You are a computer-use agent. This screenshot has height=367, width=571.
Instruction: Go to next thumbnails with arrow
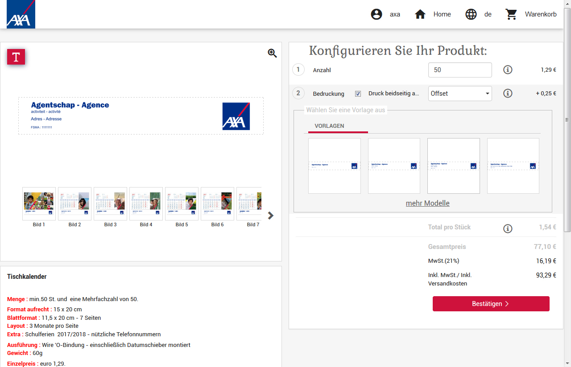tap(270, 216)
